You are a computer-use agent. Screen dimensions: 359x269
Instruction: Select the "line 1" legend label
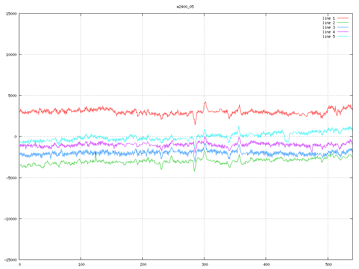coord(328,18)
